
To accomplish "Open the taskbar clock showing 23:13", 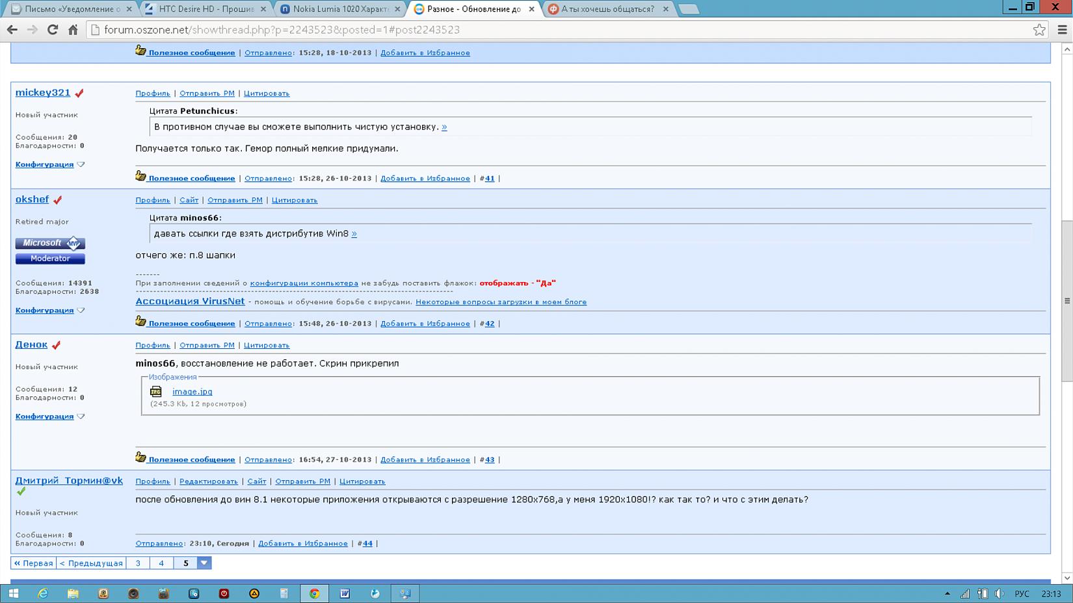I will (x=1051, y=593).
